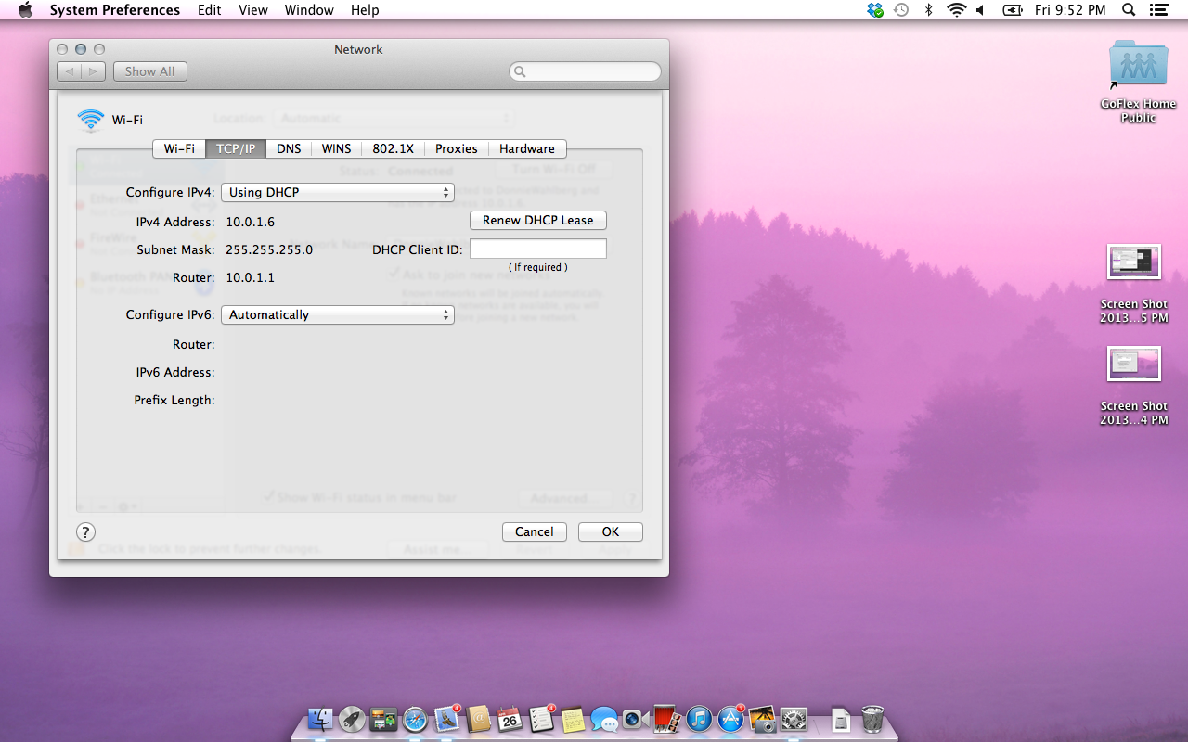This screenshot has width=1188, height=742.
Task: Open Mail stamp icon in dock
Action: 446,719
